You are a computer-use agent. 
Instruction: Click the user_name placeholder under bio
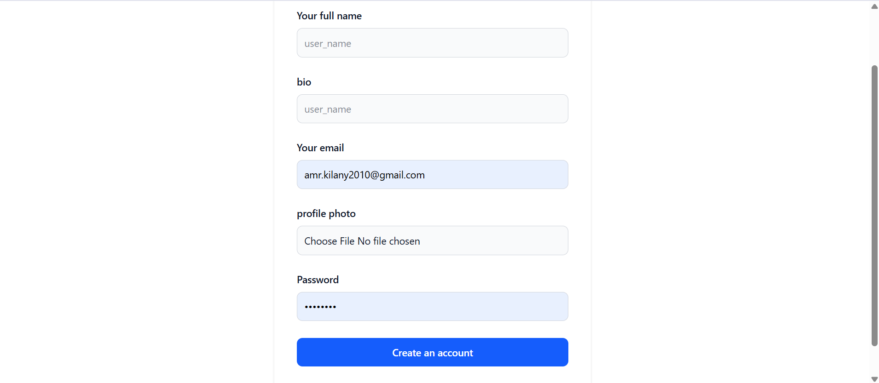pos(328,109)
